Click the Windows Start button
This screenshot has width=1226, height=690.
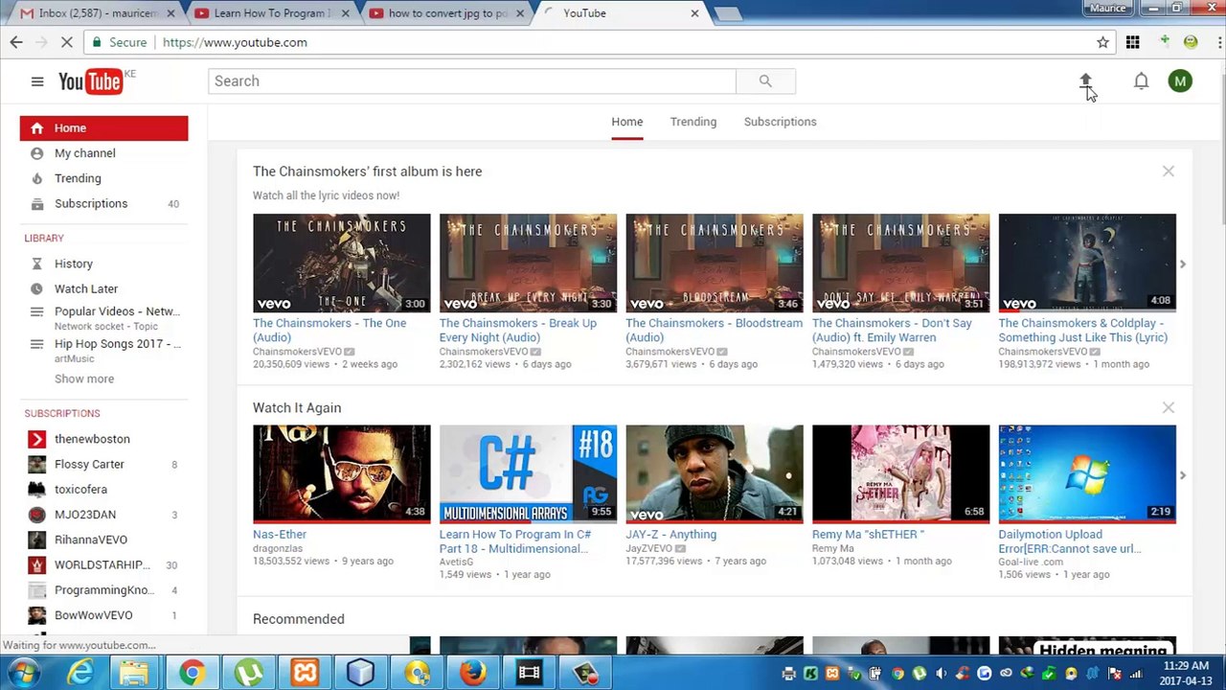[21, 673]
